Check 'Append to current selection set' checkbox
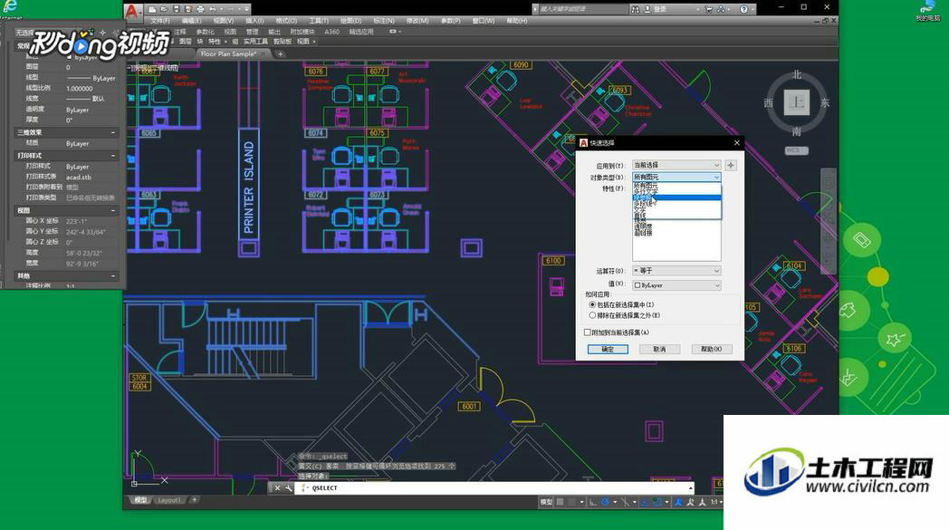The height and width of the screenshot is (530, 949). [587, 332]
